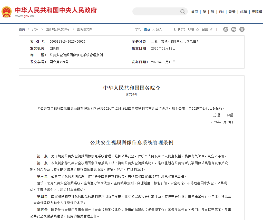Set font size to 默认
263x220 pixels.
(147, 29)
